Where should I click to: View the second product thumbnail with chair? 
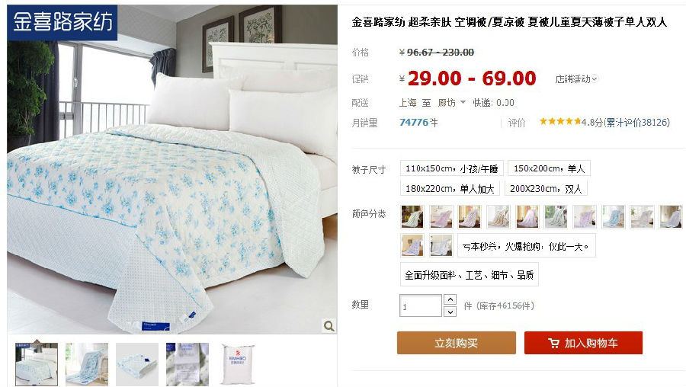point(87,364)
